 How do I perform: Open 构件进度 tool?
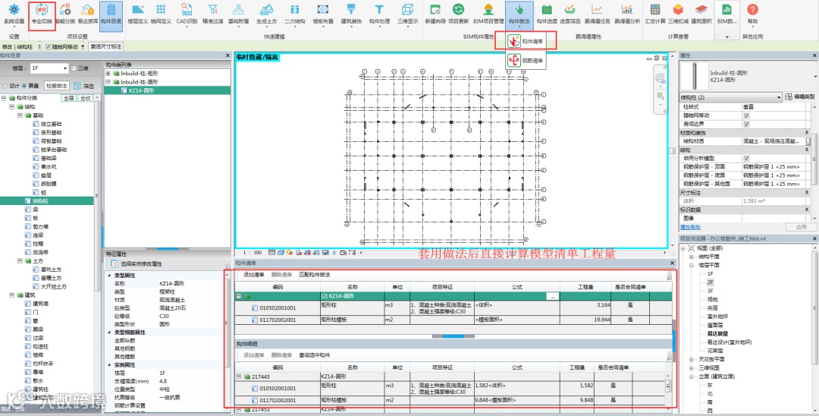click(547, 14)
